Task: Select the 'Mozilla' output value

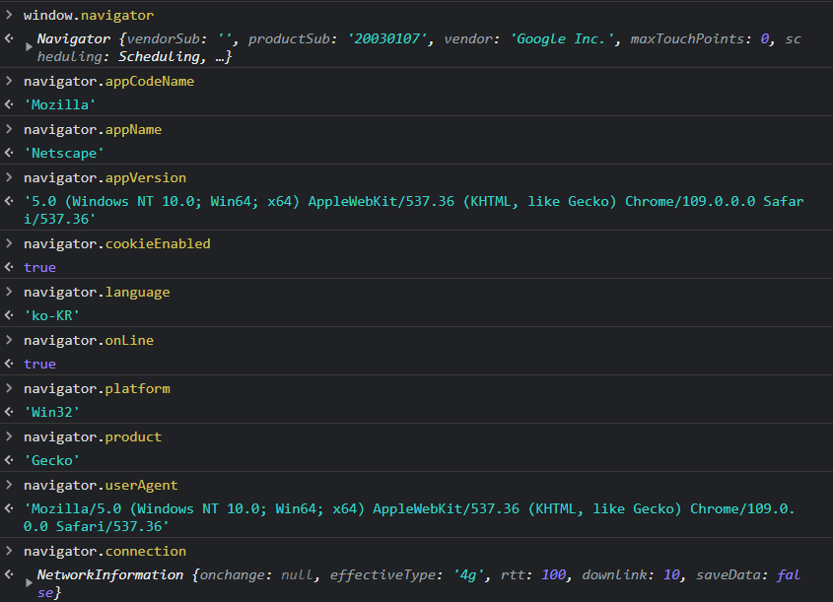Action: click(59, 104)
